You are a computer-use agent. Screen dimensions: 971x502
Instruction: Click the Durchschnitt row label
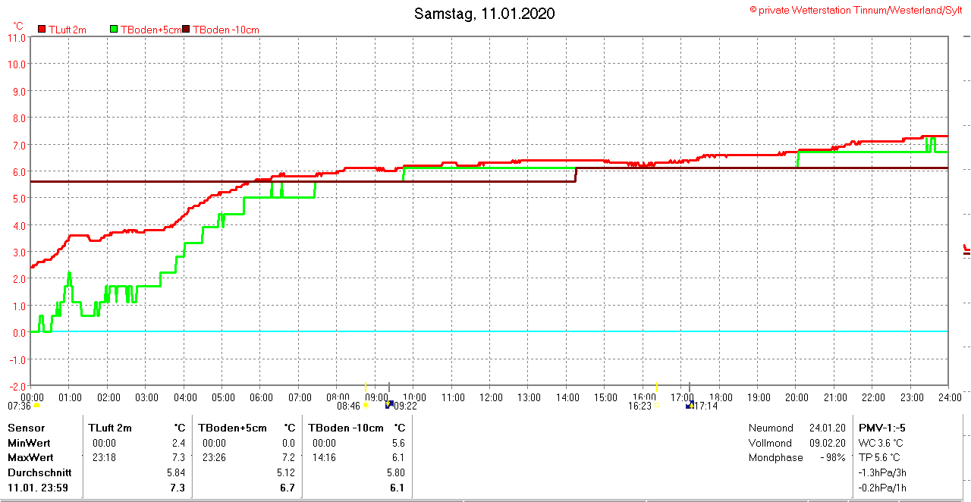pos(39,472)
